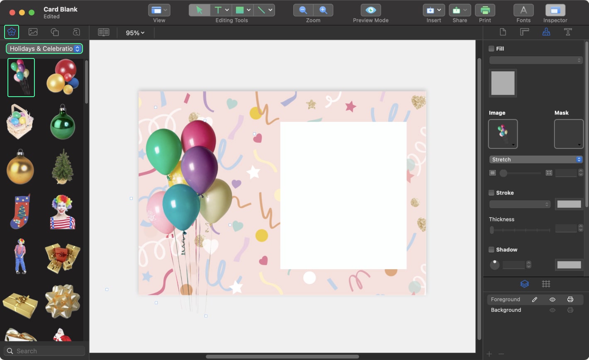589x360 pixels.
Task: Switch to the photos source tab icon
Action: coord(33,32)
